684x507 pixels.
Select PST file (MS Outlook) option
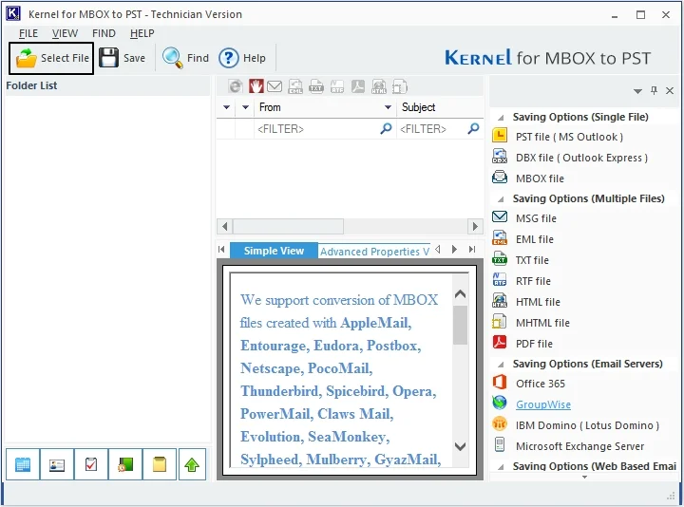[x=569, y=137]
